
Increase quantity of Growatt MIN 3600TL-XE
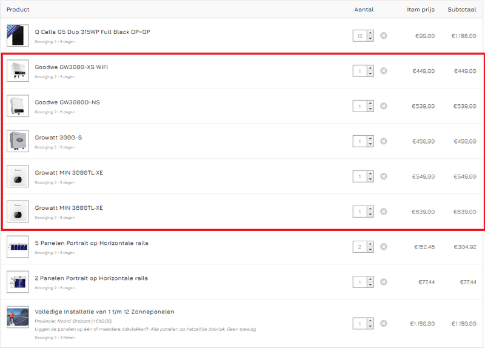coord(370,209)
